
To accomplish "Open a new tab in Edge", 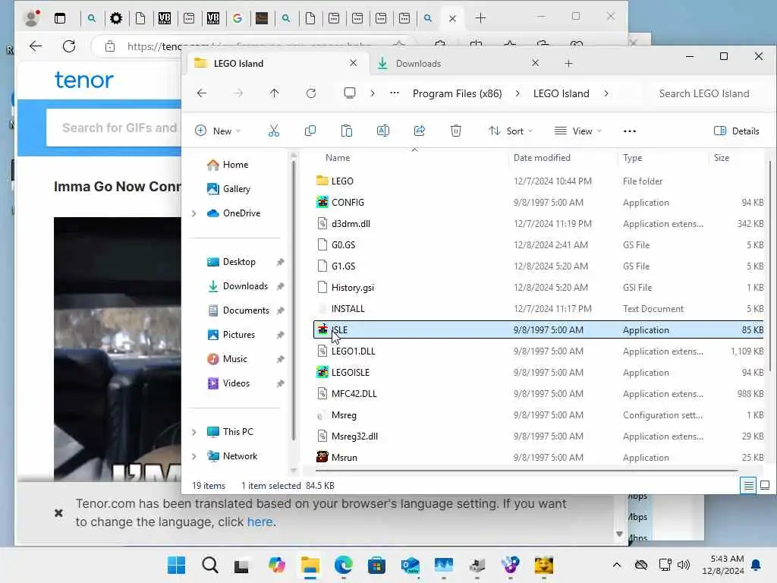I will pyautogui.click(x=480, y=18).
